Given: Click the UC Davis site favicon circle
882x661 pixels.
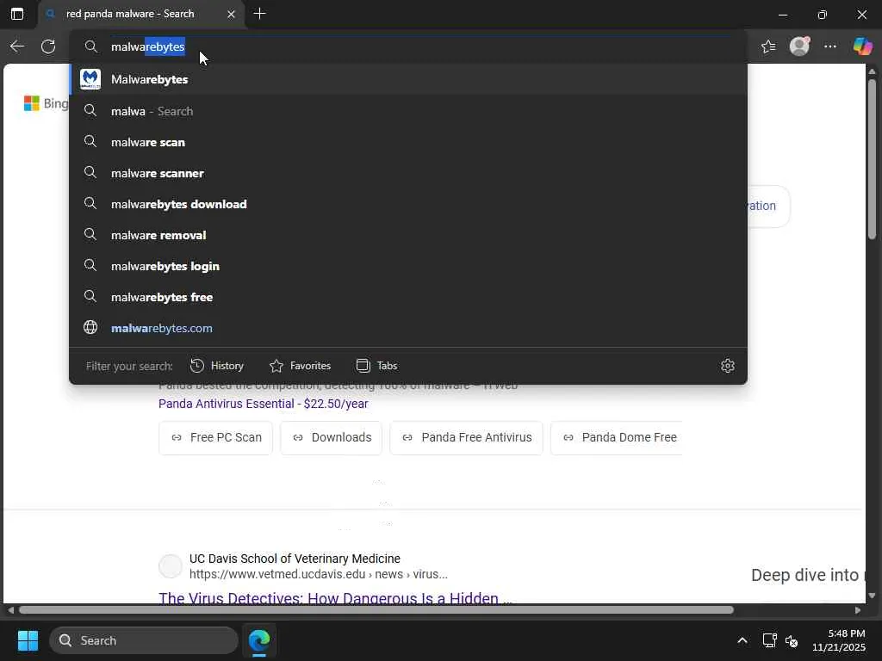Looking at the screenshot, I should (x=171, y=566).
